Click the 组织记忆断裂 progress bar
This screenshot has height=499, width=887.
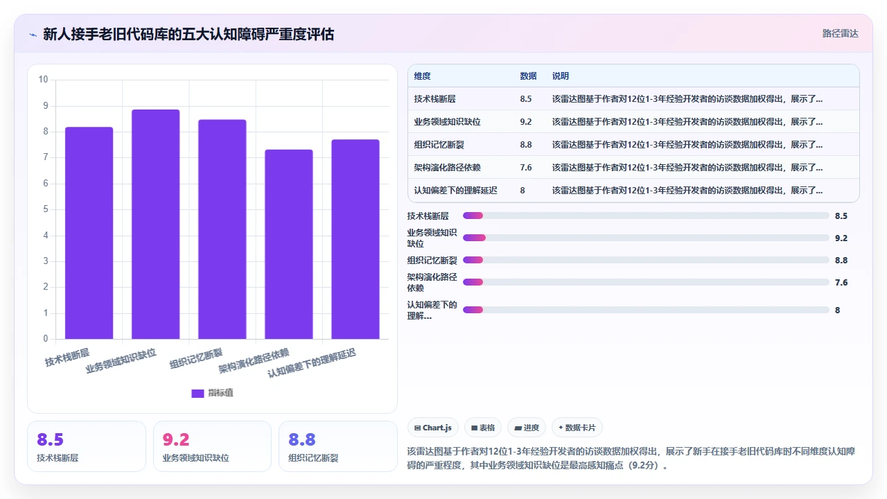pyautogui.click(x=646, y=260)
